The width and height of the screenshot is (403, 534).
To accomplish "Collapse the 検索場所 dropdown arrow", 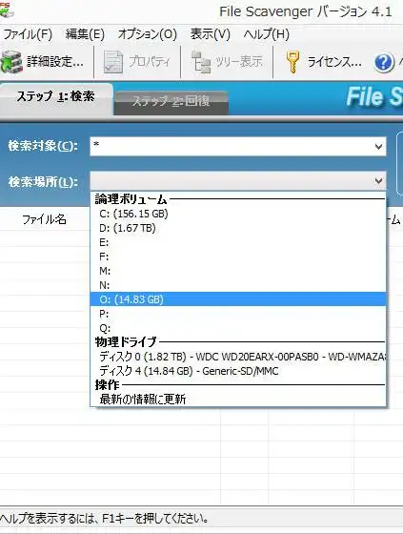I will tap(378, 181).
